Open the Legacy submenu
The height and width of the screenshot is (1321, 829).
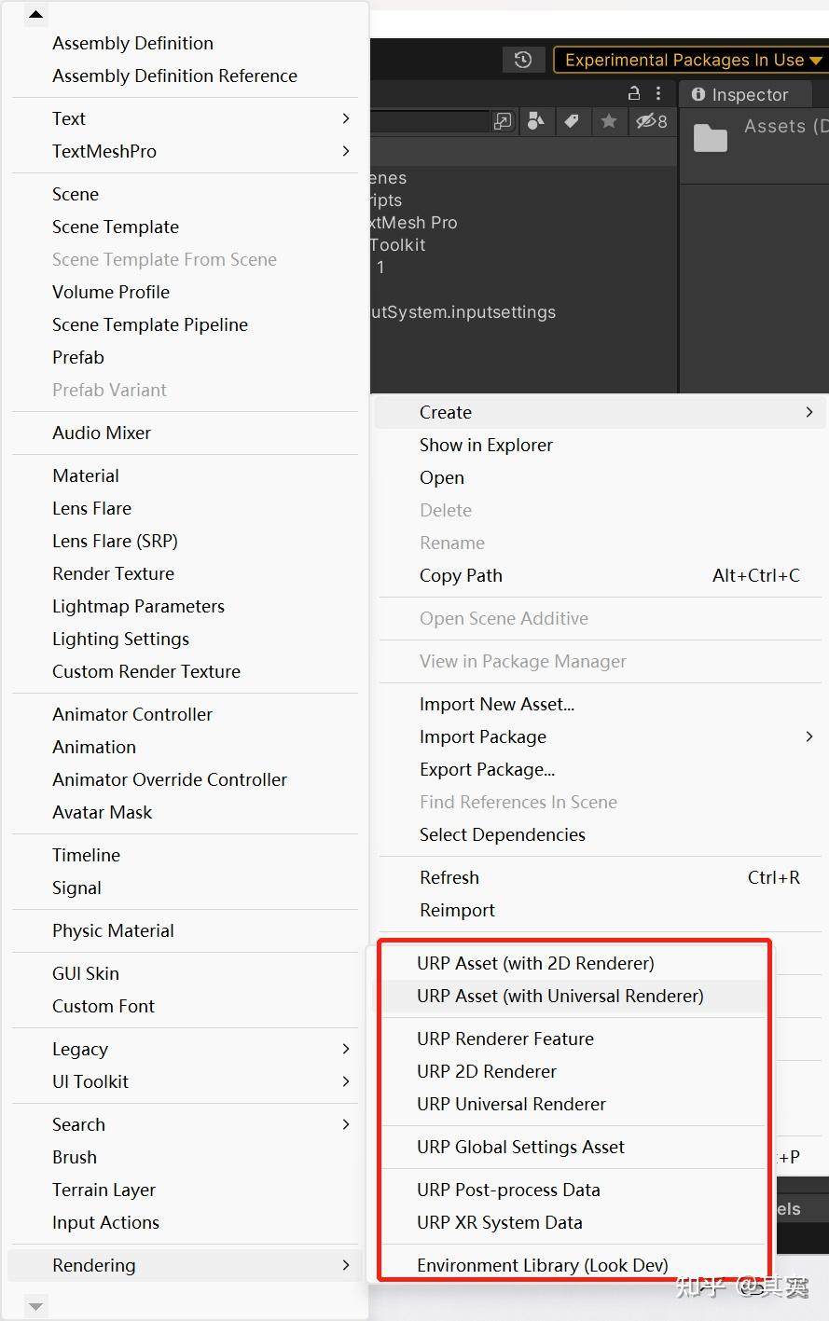(80, 1049)
